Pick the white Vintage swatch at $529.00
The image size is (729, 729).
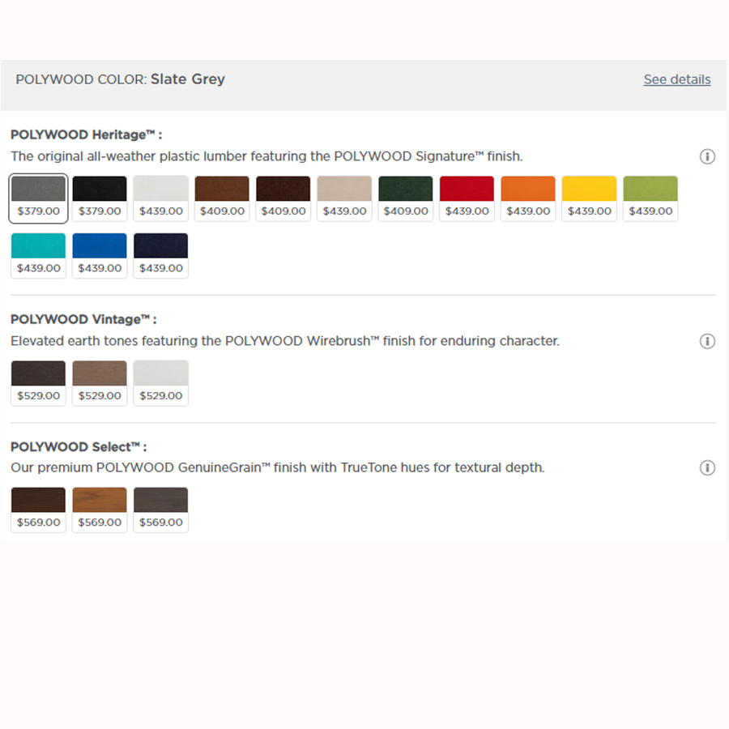[160, 382]
